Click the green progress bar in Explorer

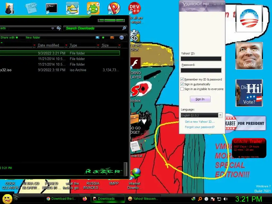point(111,20)
